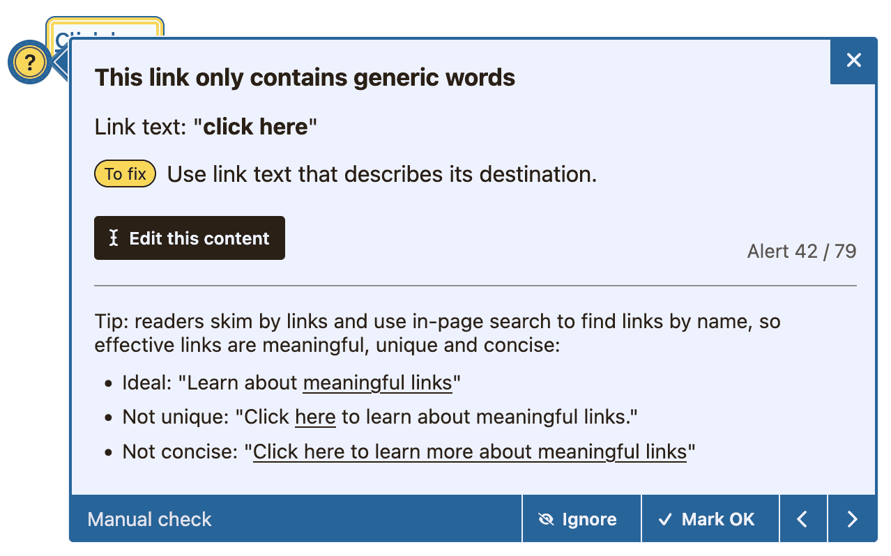Click the checkmark icon next to Mark OK
This screenshot has height=556, width=891.
pos(664,518)
